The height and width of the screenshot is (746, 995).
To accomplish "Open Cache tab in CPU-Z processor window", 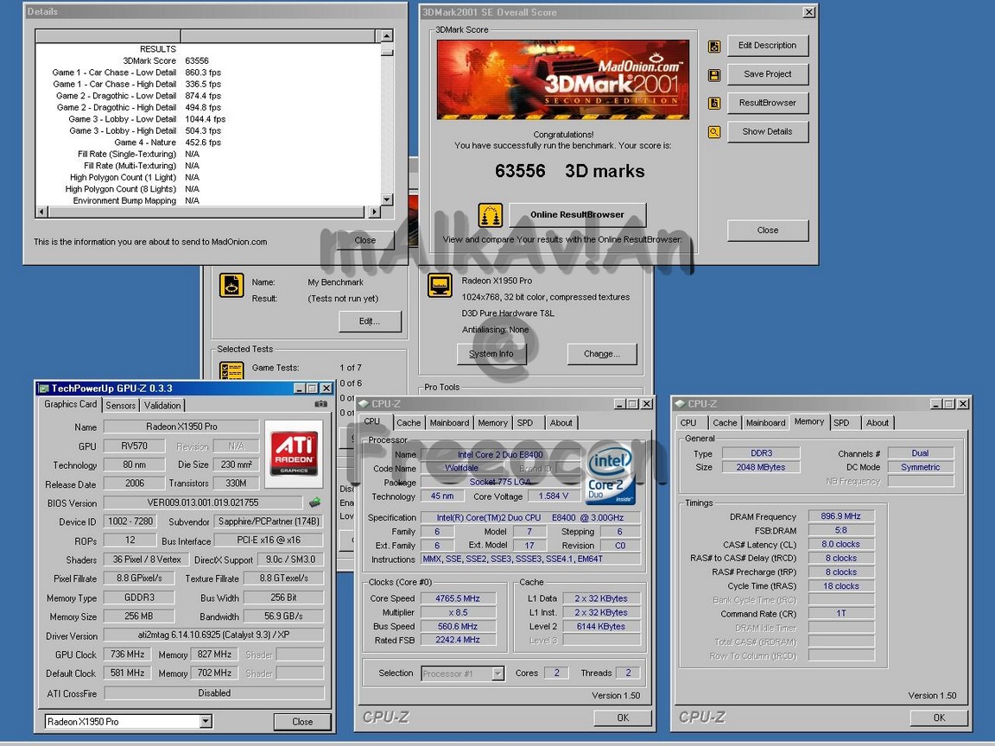I will pyautogui.click(x=409, y=422).
